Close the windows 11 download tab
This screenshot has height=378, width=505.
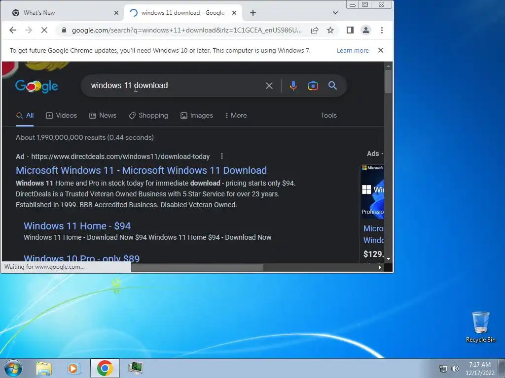point(234,13)
